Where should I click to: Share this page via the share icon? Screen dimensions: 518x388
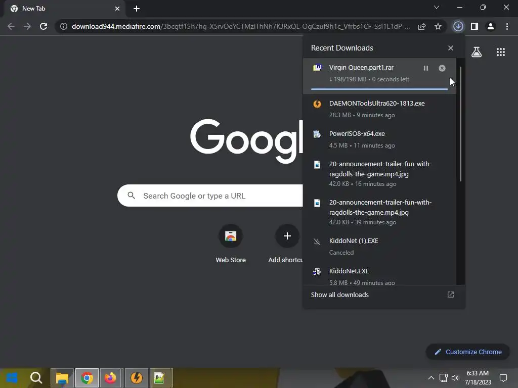tap(422, 26)
